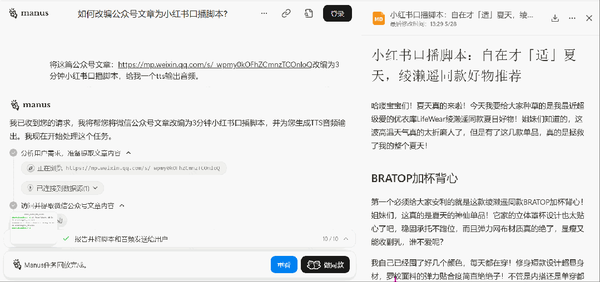The image size is (600, 282).
Task: Click the paragraph starting with 哈喽宝宝们
Action: tap(477, 125)
